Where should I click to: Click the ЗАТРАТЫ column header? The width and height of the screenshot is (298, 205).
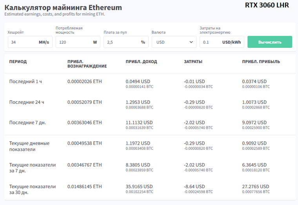(193, 62)
